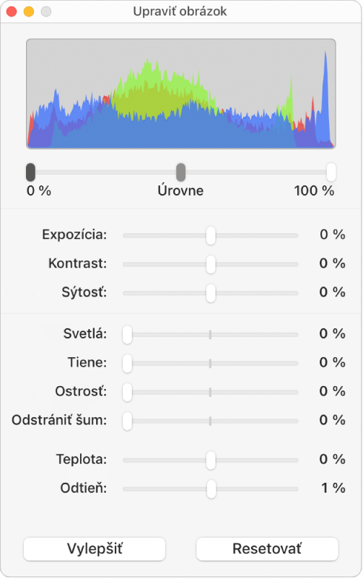Click the black point levels handle
The width and height of the screenshot is (363, 578).
(30, 172)
